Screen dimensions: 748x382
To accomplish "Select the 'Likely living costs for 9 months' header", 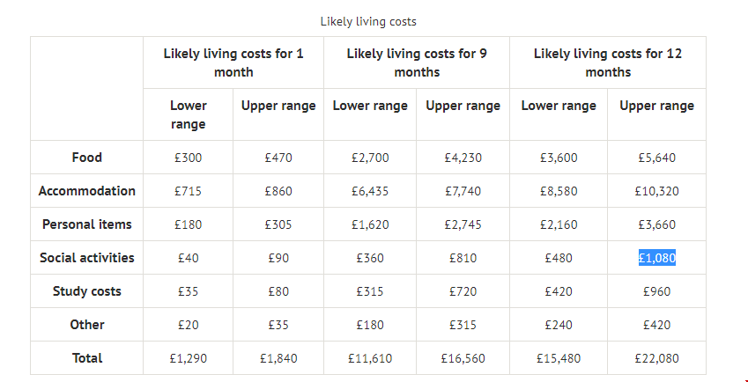I will click(417, 62).
